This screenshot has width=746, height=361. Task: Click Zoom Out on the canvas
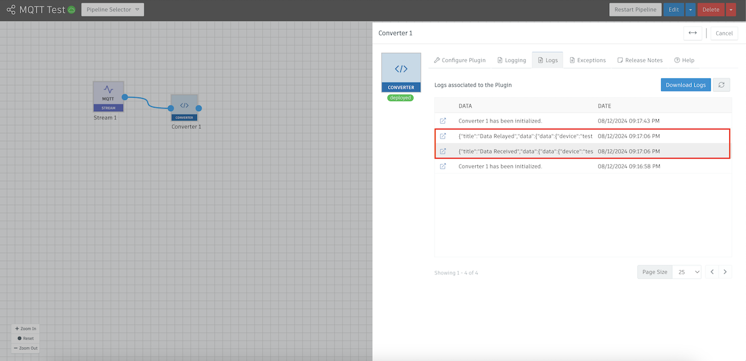tap(25, 348)
